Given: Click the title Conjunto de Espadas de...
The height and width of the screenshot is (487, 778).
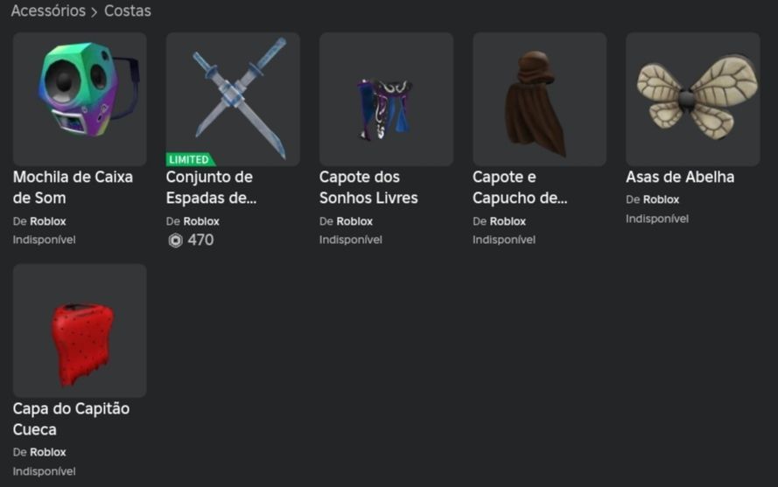Looking at the screenshot, I should (212, 187).
